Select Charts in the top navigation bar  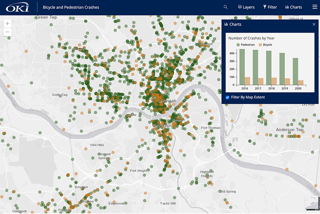pos(293,7)
